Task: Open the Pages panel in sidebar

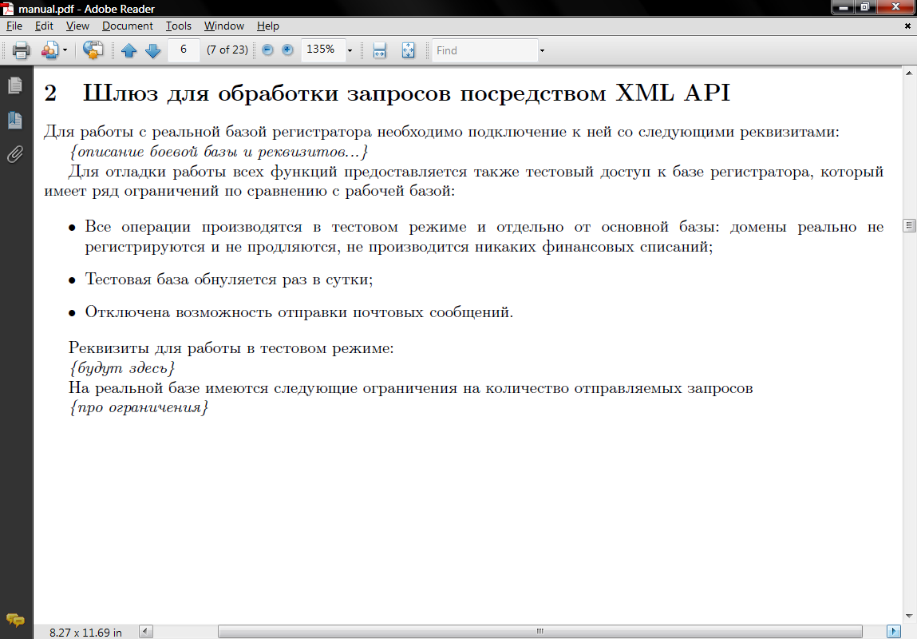Action: pyautogui.click(x=14, y=85)
